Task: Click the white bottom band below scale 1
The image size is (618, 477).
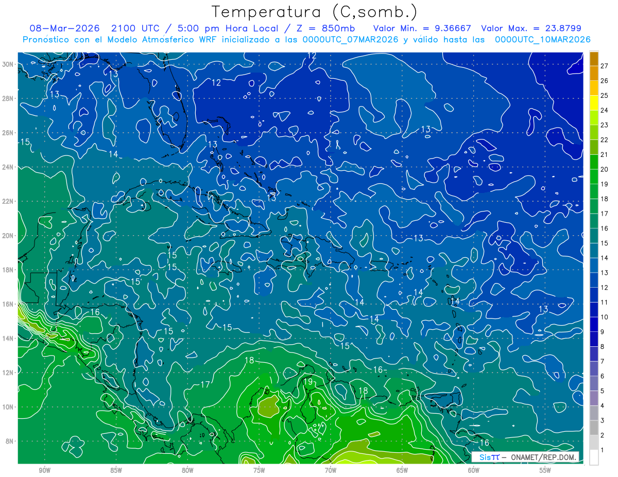Action: [x=594, y=457]
